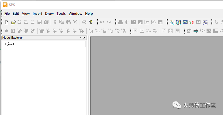Image resolution: width=223 pixels, height=115 pixels.
Task: Open the Window menu
Action: 75,14
